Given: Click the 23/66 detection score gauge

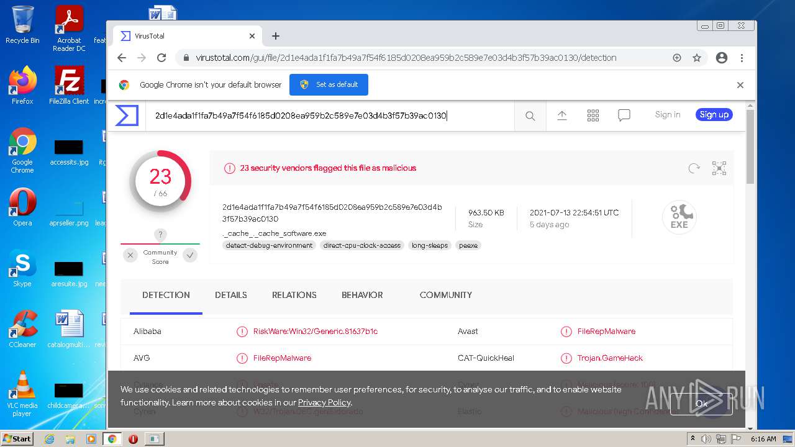Looking at the screenshot, I should [x=160, y=181].
